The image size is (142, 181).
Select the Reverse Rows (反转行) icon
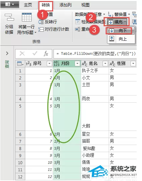(x=41, y=22)
